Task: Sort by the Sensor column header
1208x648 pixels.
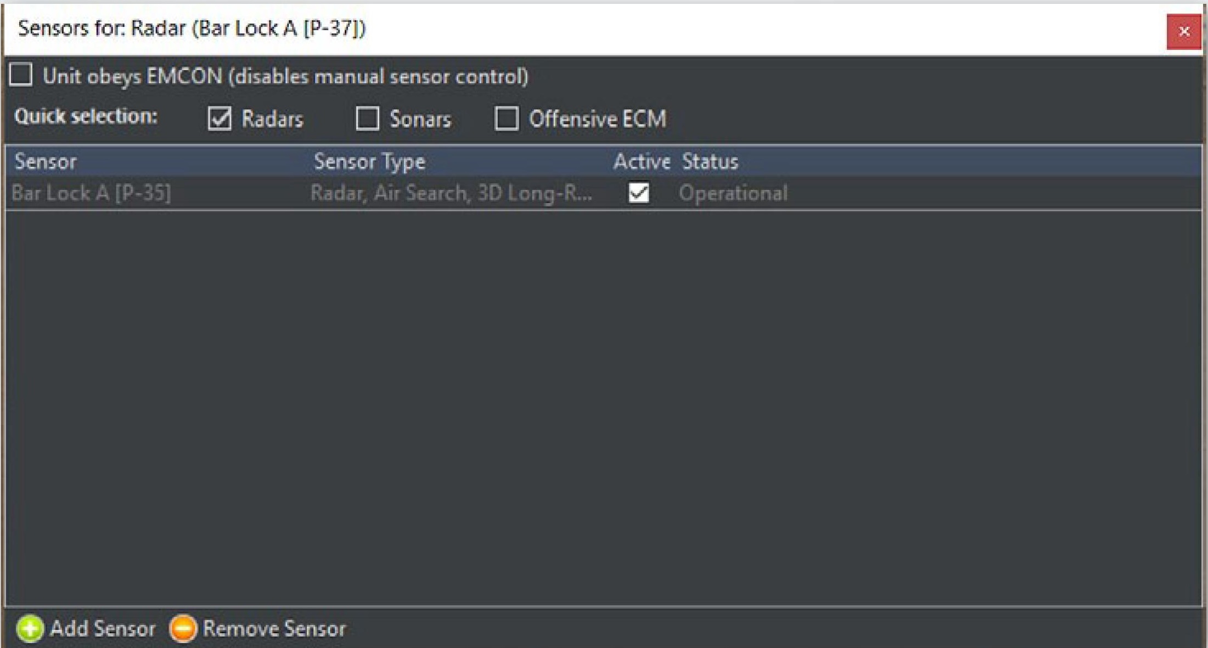Action: click(46, 161)
